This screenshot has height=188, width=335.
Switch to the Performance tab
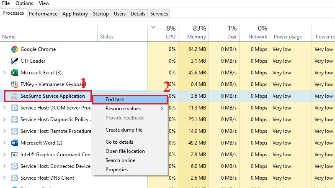pyautogui.click(x=43, y=14)
